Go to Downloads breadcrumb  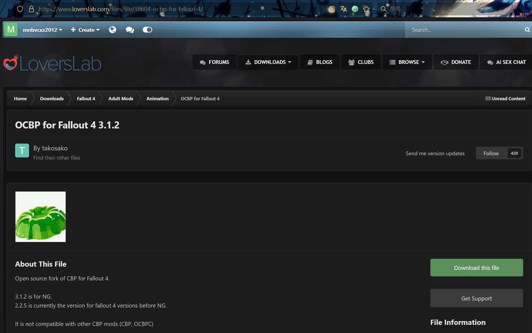(52, 99)
